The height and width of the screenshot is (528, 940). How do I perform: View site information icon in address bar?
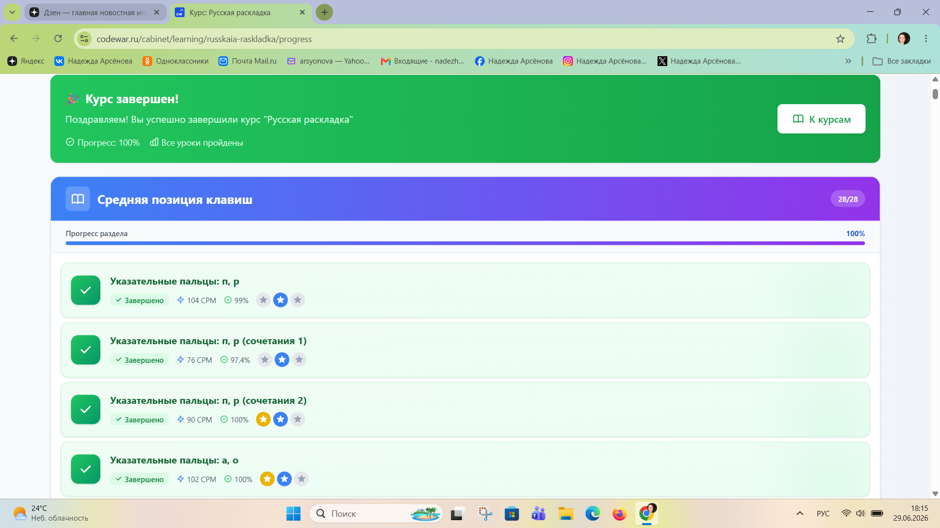[84, 39]
